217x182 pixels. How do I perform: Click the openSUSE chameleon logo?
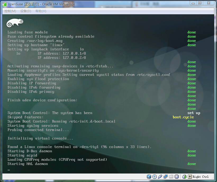15,23
